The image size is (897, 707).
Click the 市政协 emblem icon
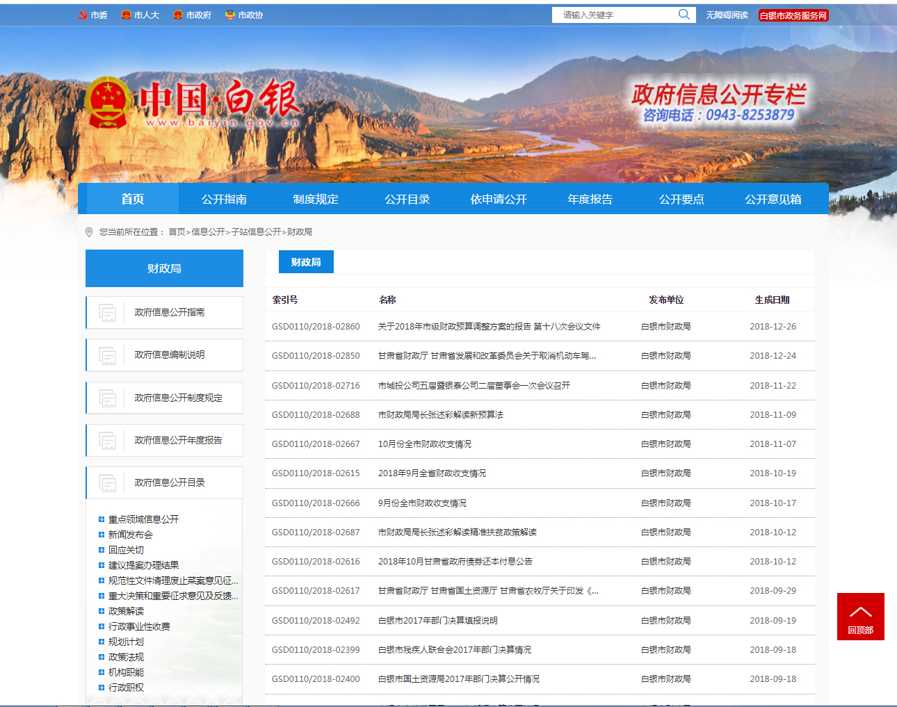(x=229, y=15)
